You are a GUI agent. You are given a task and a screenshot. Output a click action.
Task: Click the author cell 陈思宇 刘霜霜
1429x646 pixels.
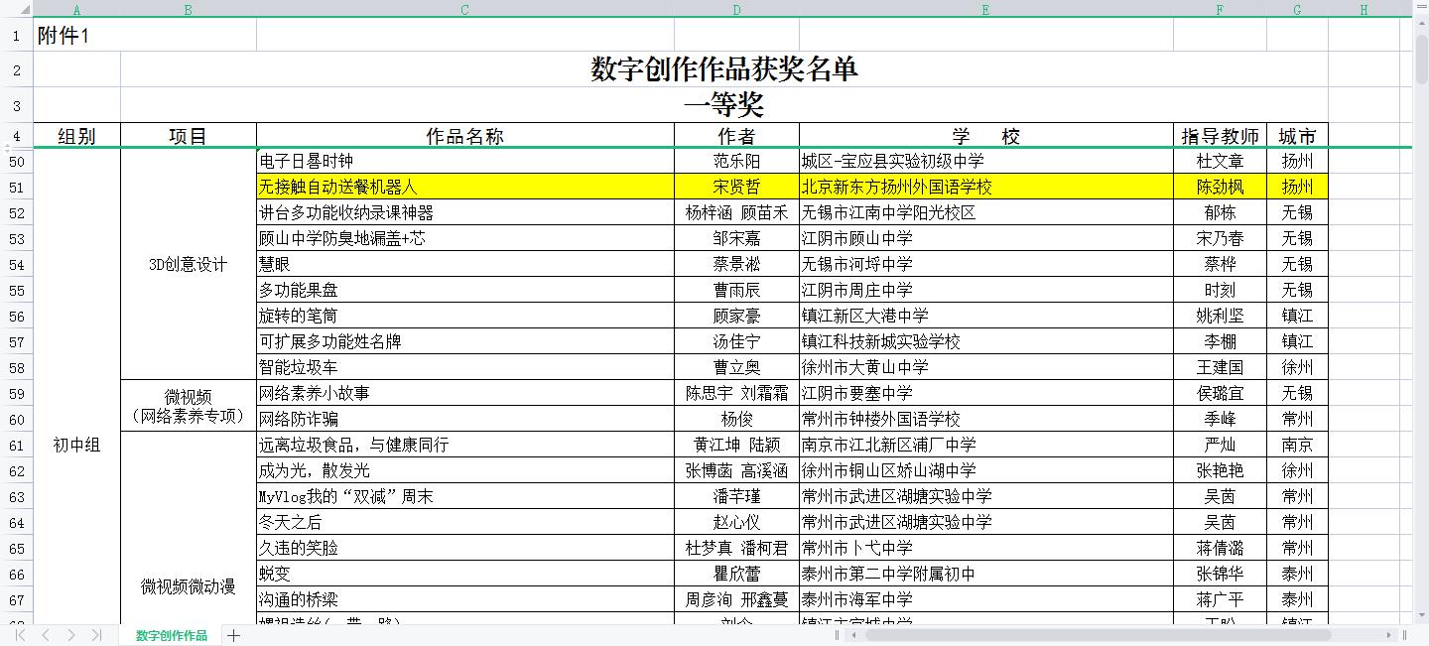point(736,393)
